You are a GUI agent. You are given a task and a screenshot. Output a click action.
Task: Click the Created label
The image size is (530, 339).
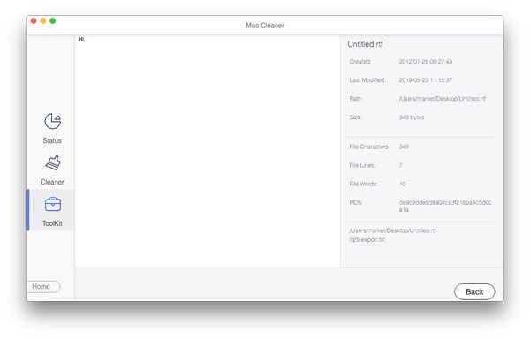[360, 62]
